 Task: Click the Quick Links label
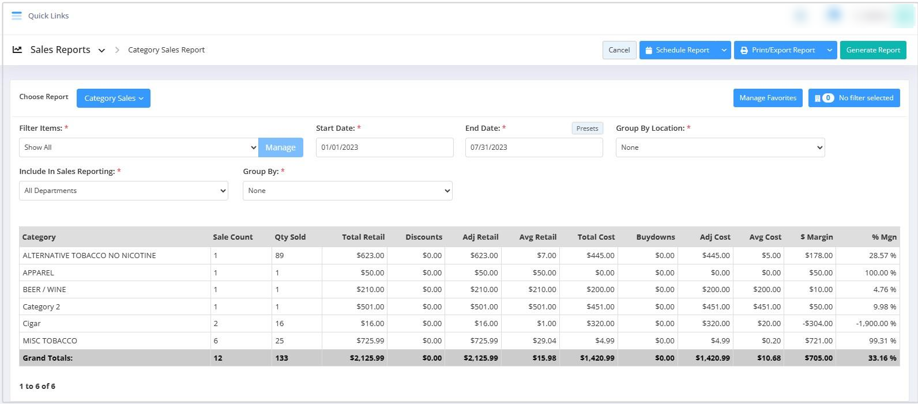(x=48, y=16)
